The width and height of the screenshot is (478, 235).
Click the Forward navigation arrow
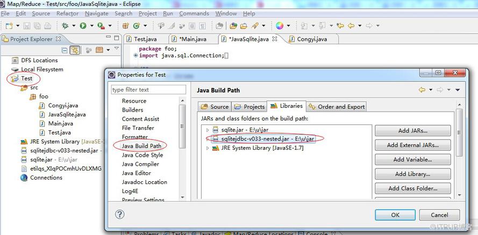point(369,26)
